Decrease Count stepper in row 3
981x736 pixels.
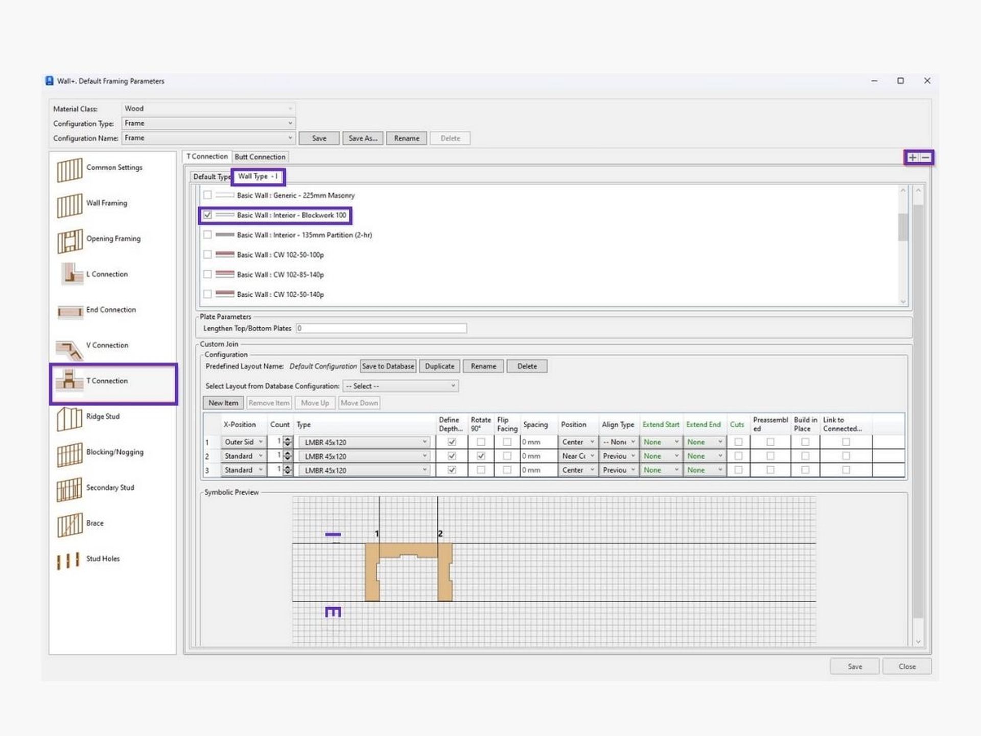tap(288, 472)
